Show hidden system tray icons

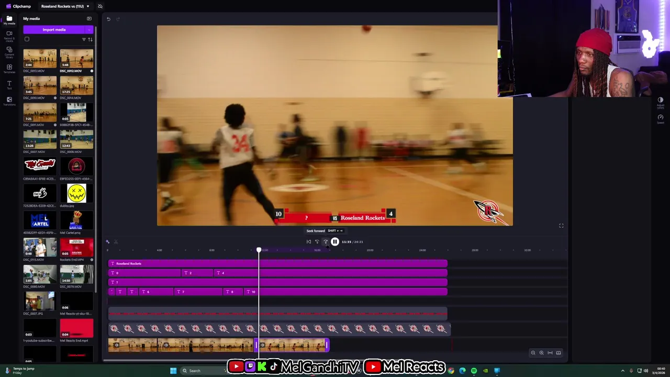[x=622, y=371]
